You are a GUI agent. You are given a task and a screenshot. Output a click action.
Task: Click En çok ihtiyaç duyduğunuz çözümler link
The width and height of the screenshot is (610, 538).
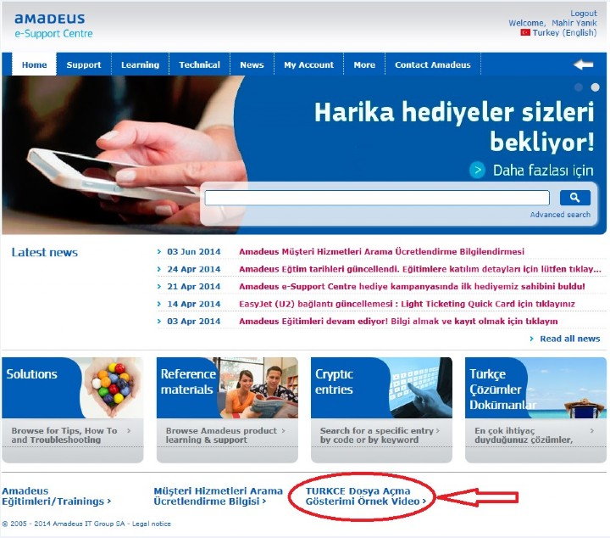[x=524, y=435]
